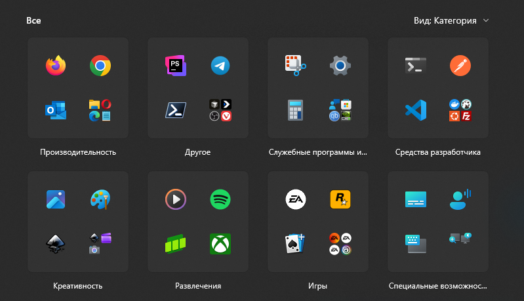Click the Креативность category label

click(78, 286)
